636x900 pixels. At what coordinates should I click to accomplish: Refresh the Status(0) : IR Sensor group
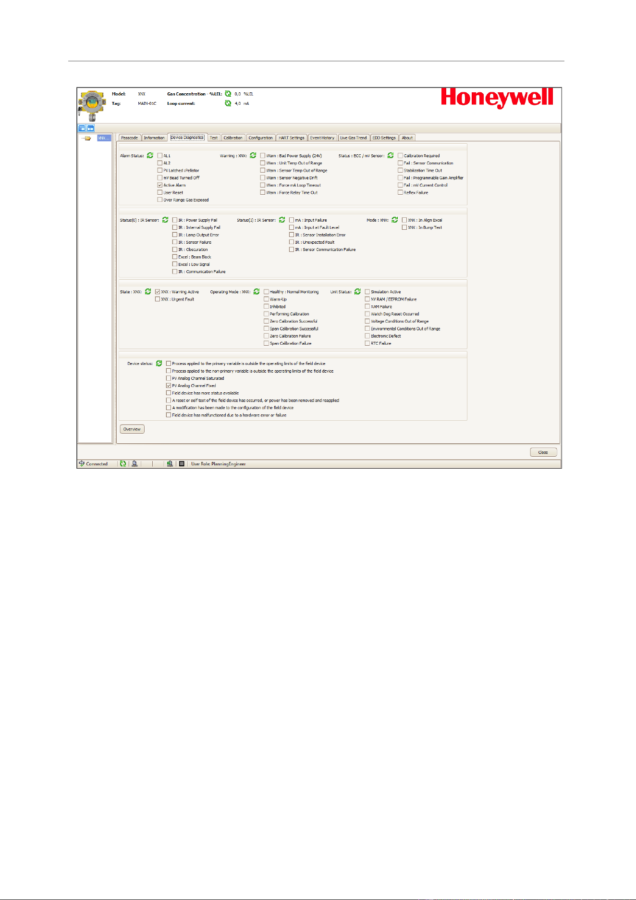coord(165,220)
